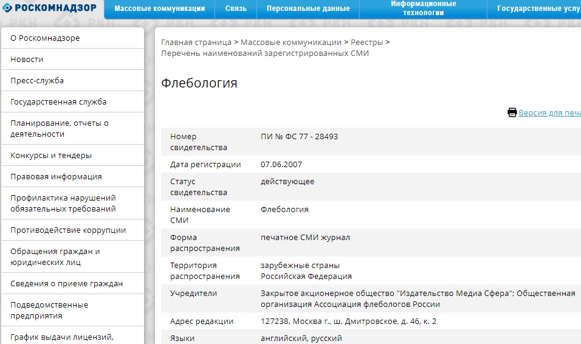The image size is (581, 344).
Task: Open Планирование, отчеты о деятельности
Action: pyautogui.click(x=73, y=128)
